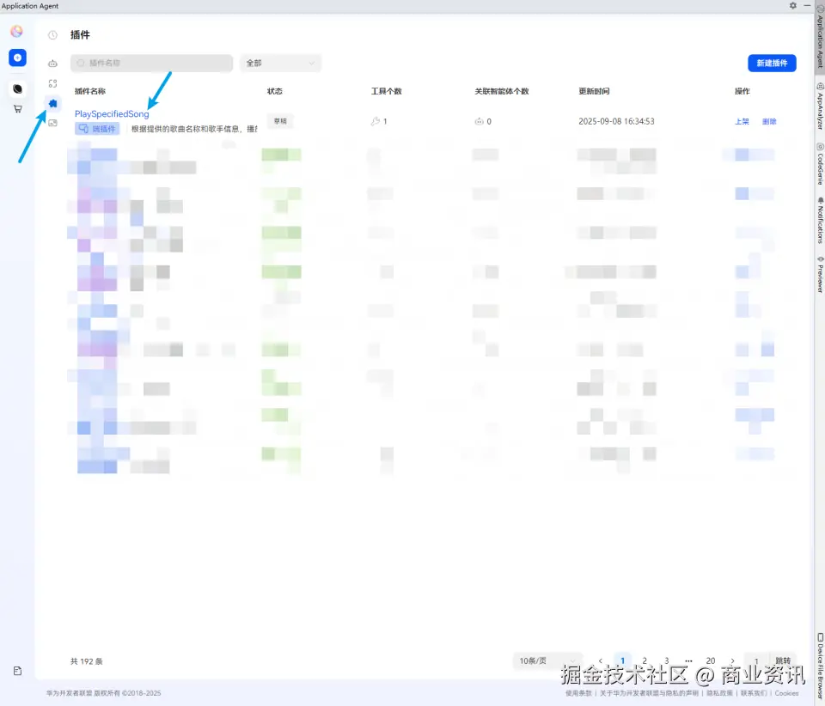Open the robot agents icon
Viewport: 825px width, 706px height.
point(52,64)
